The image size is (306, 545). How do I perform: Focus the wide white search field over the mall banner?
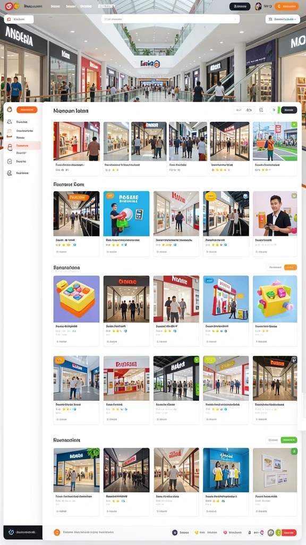[x=171, y=19]
